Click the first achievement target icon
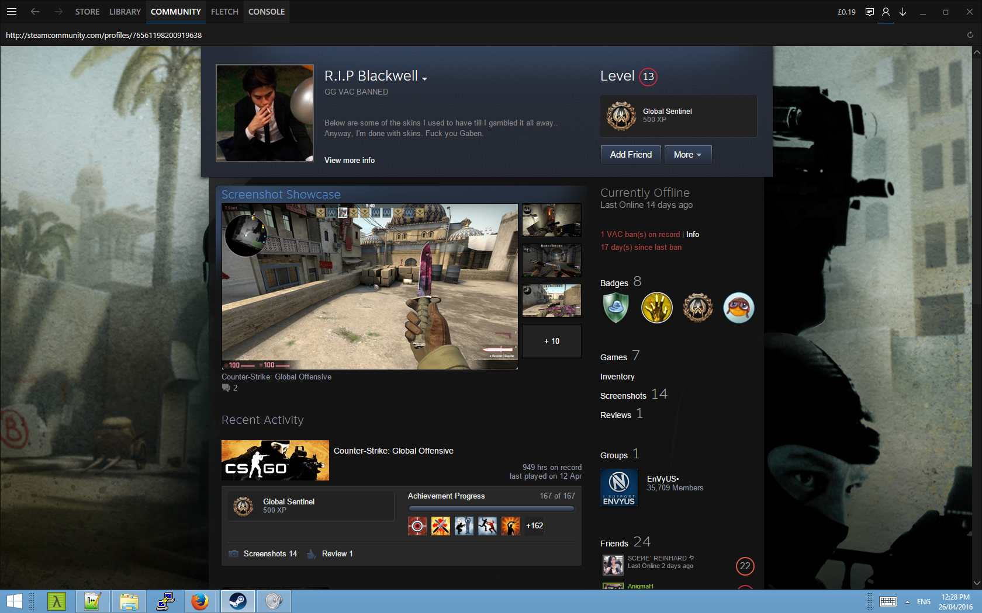Image resolution: width=982 pixels, height=613 pixels. coord(417,526)
